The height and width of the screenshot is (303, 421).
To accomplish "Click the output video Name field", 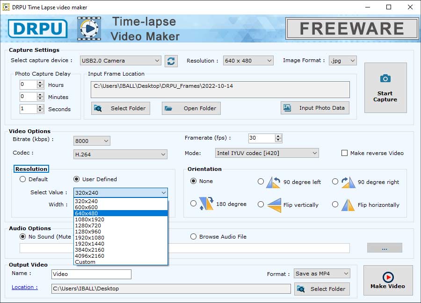I will [91, 274].
